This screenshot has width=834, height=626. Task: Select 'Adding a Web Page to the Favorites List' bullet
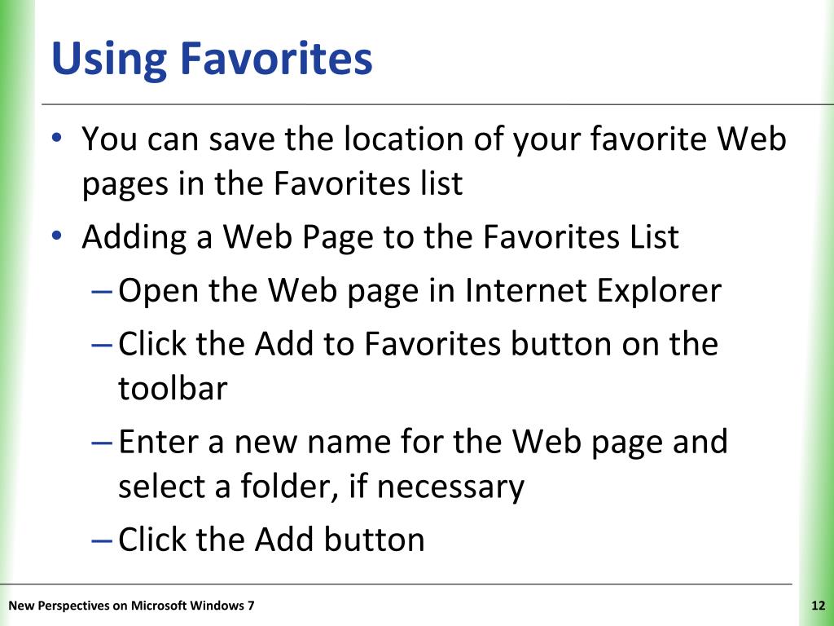[x=380, y=237]
